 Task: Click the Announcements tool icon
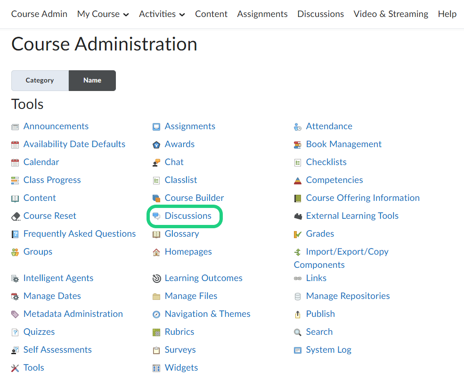15,127
